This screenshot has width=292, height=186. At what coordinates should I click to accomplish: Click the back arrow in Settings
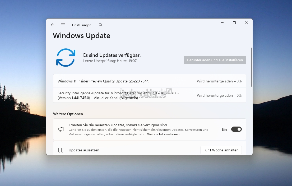click(x=53, y=25)
